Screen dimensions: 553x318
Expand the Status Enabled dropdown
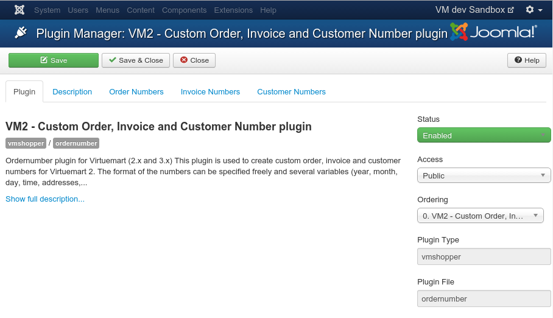tap(484, 135)
